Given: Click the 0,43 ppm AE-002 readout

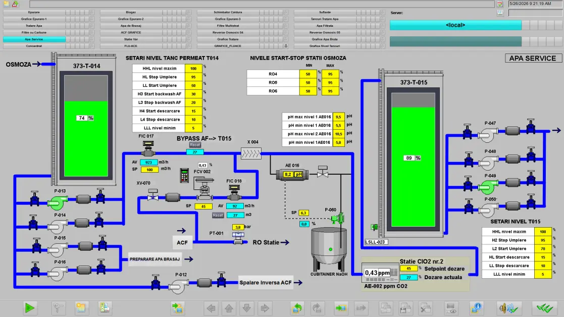Looking at the screenshot, I should (377, 273).
